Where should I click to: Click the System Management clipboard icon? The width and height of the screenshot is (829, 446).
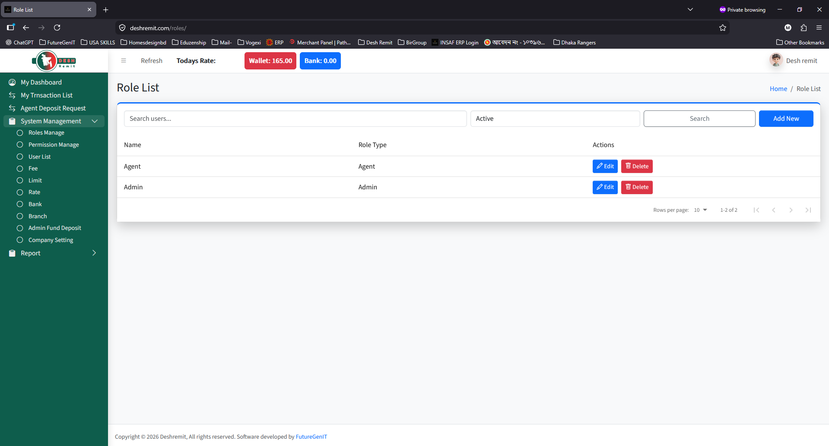pyautogui.click(x=12, y=121)
